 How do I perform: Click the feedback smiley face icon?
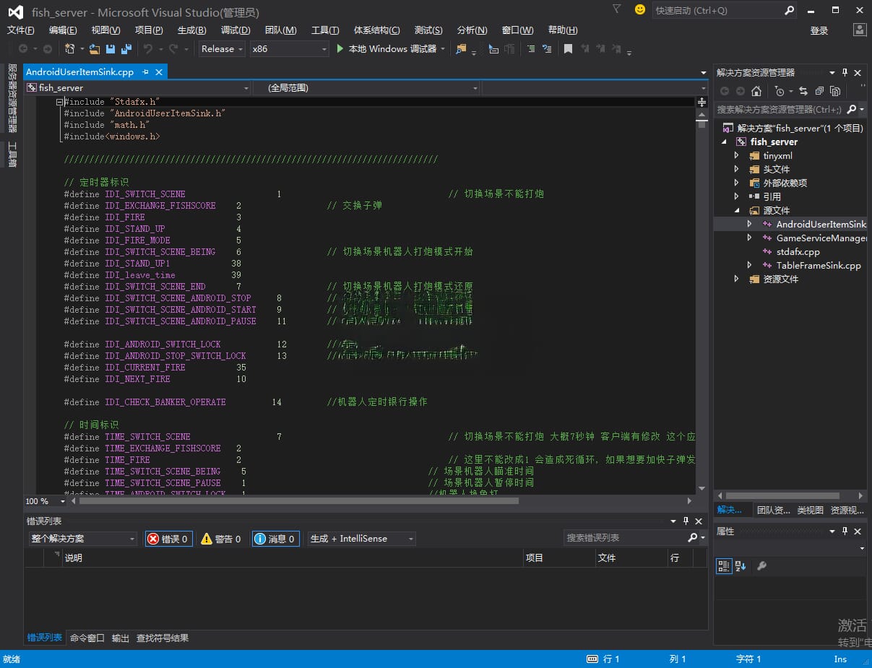tap(639, 10)
